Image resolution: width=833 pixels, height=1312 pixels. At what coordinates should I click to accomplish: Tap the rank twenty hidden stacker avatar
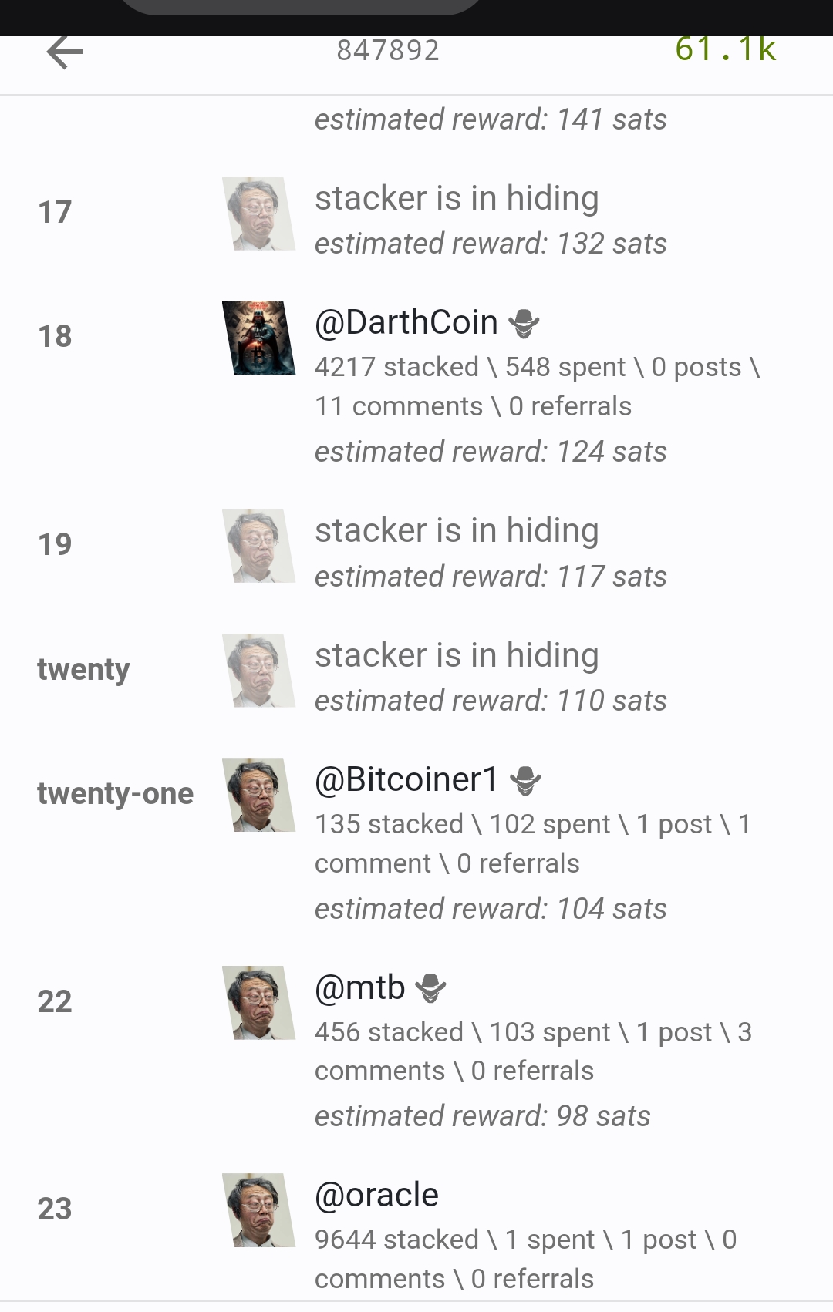click(x=259, y=671)
